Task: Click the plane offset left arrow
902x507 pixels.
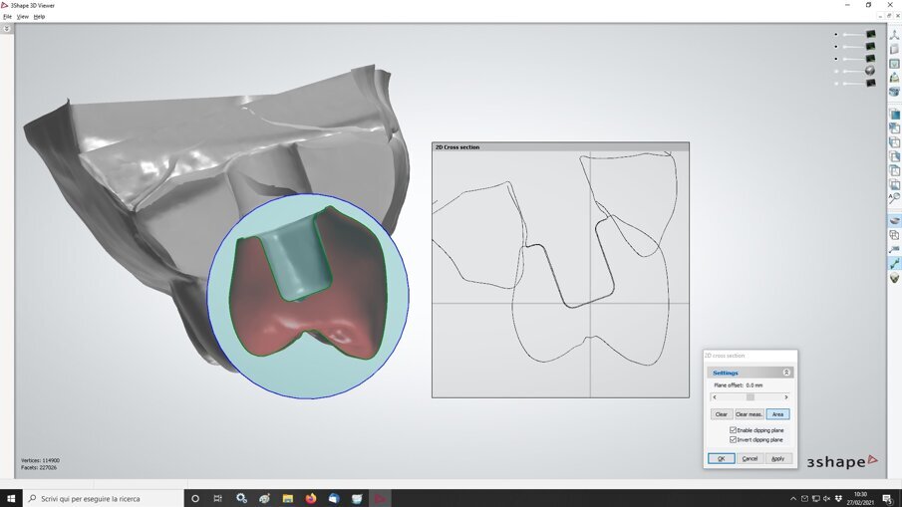Action: (715, 397)
